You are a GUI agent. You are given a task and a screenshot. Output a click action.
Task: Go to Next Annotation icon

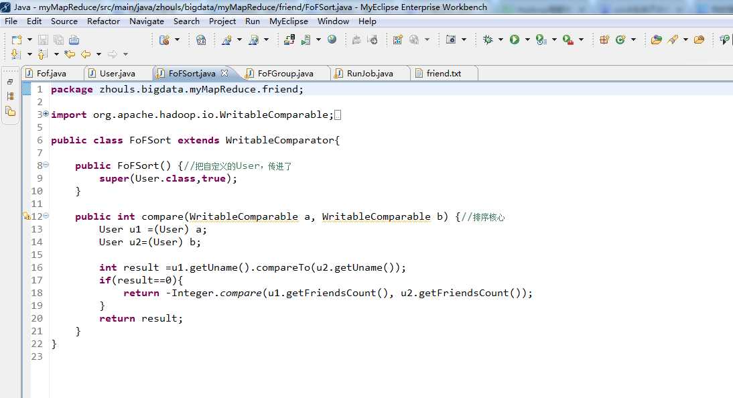(x=15, y=54)
